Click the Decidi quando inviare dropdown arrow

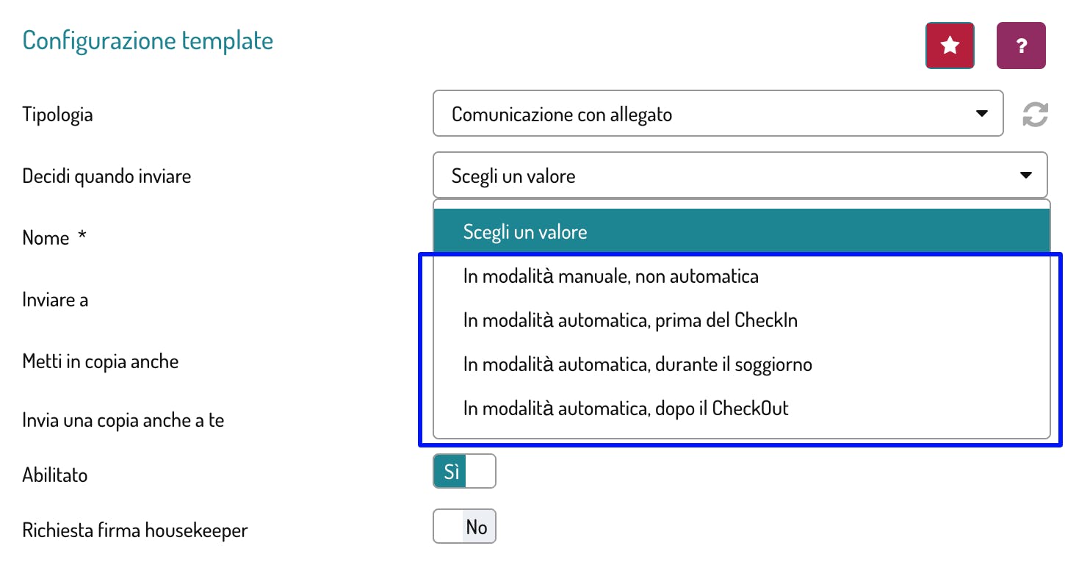coord(1026,176)
